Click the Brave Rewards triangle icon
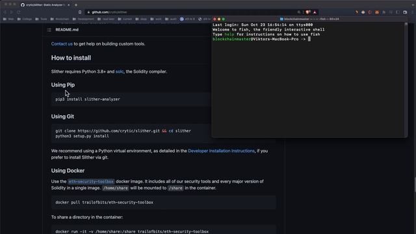The height and width of the screenshot is (234, 416). [x=315, y=12]
